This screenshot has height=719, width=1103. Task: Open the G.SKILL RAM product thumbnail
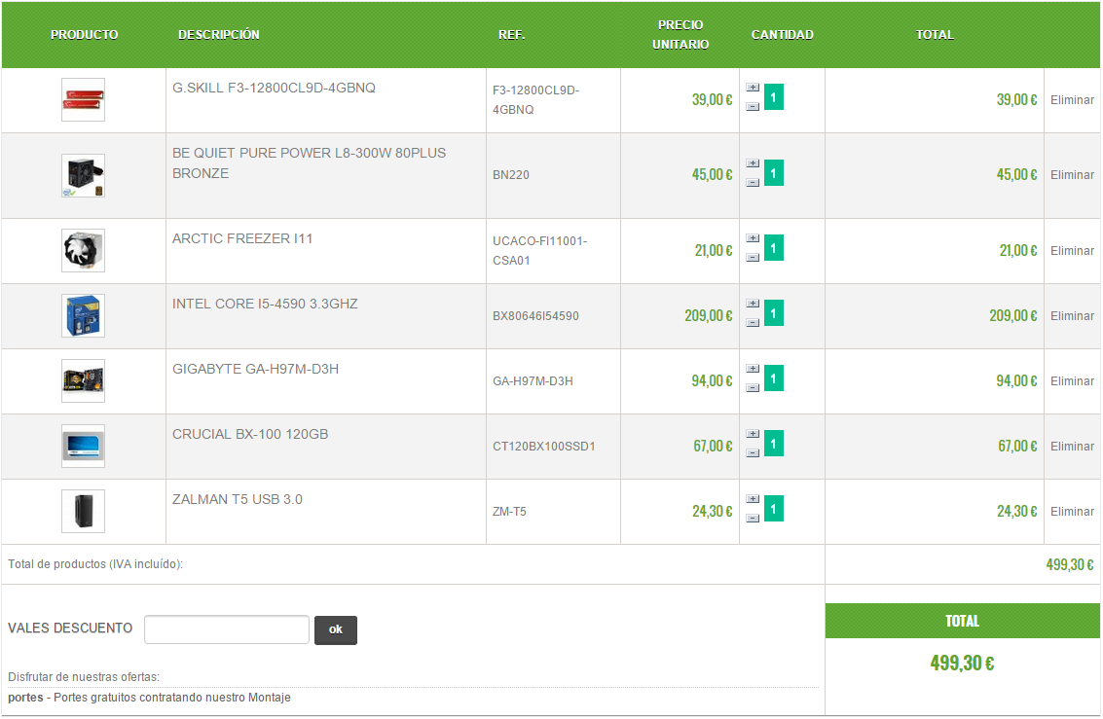click(83, 100)
